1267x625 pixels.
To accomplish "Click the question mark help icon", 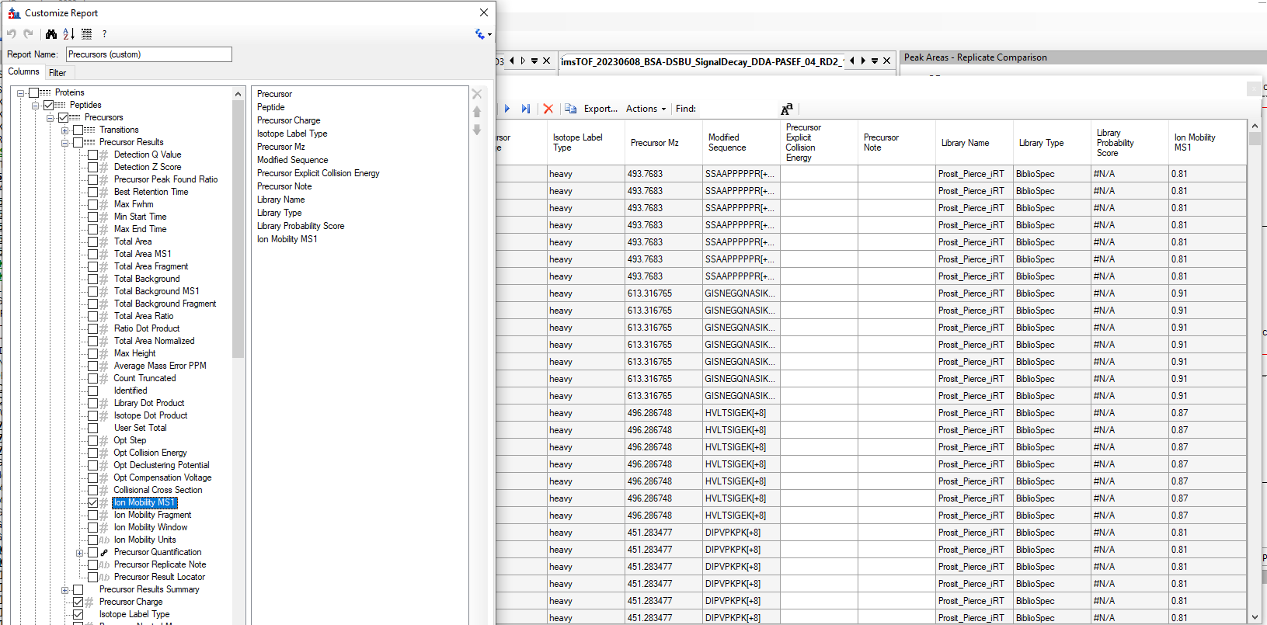I will click(104, 34).
